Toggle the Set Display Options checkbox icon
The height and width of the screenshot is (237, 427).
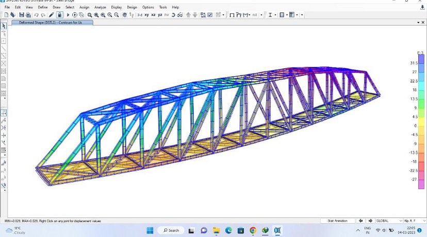pyautogui.click(x=210, y=15)
